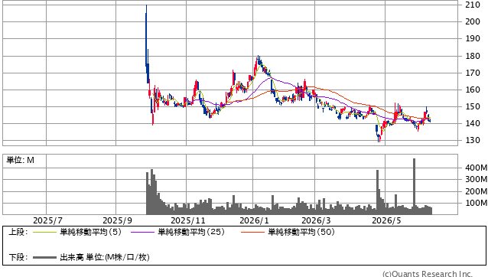Click the 単純移動平均(50) legend label

pos(301,232)
